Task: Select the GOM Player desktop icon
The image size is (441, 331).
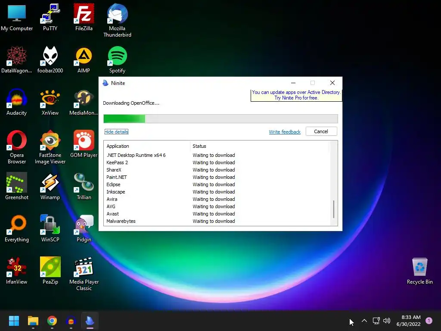Action: (x=84, y=144)
